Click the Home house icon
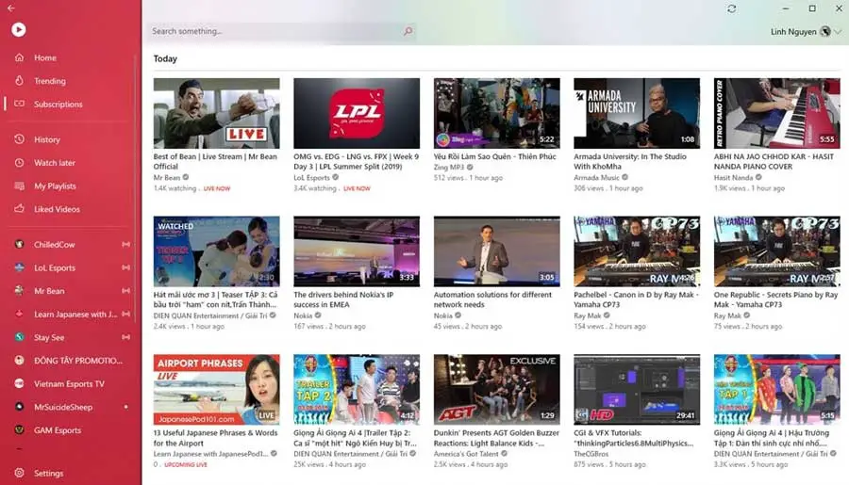The width and height of the screenshot is (849, 485). 19,57
